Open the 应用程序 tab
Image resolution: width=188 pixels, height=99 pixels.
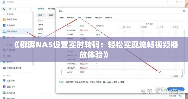(x=98, y=18)
